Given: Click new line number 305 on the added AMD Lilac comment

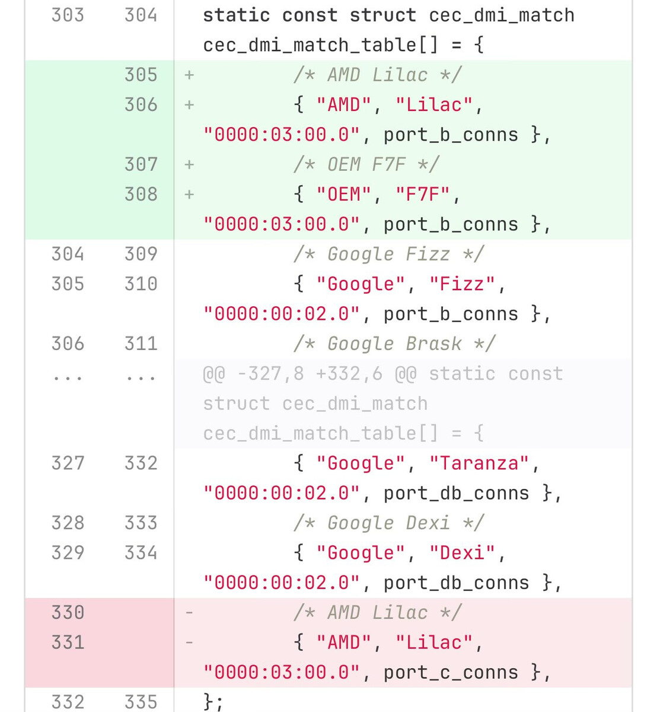Looking at the screenshot, I should [141, 75].
